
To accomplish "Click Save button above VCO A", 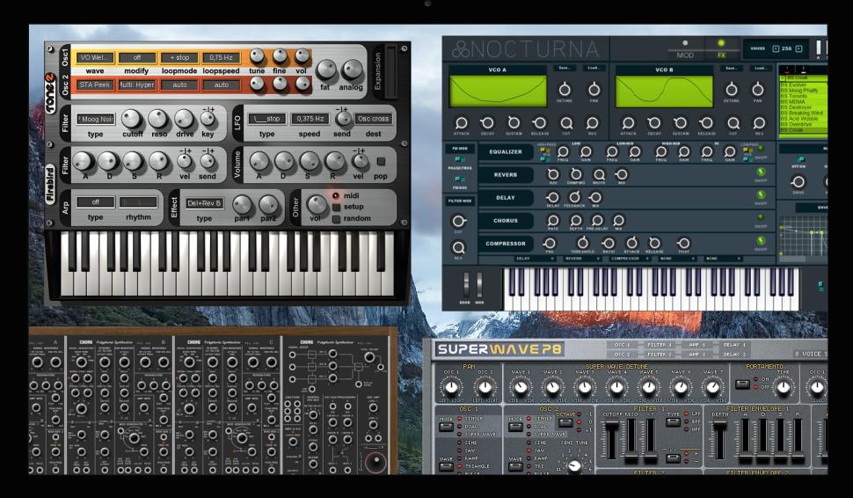I will pyautogui.click(x=565, y=68).
